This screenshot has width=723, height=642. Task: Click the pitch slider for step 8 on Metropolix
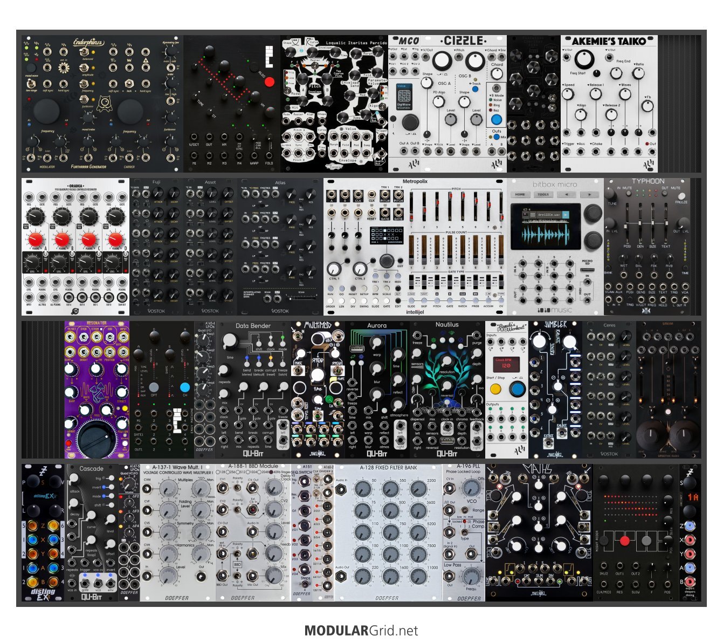pyautogui.click(x=501, y=206)
